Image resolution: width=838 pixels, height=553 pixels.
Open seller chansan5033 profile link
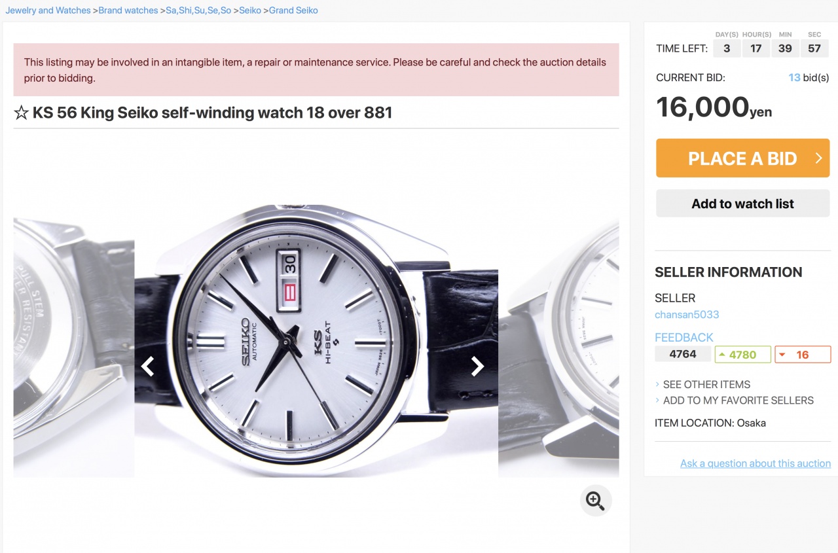pos(687,315)
